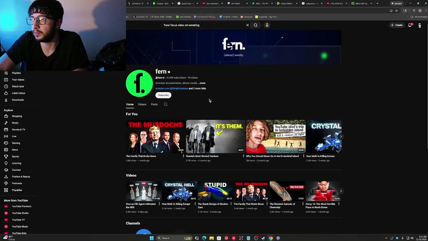Screen dimensions: 428x241
Task: Open options for North Sentinel Island video
Action: click(304, 156)
